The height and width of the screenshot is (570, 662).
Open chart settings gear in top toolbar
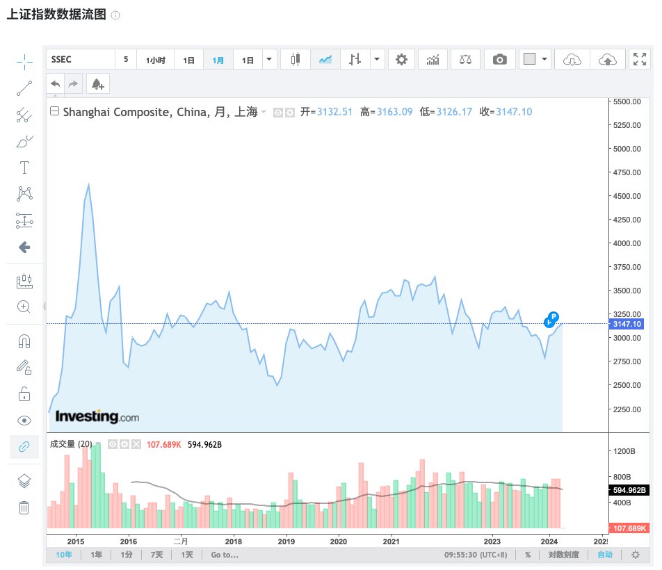coord(401,60)
